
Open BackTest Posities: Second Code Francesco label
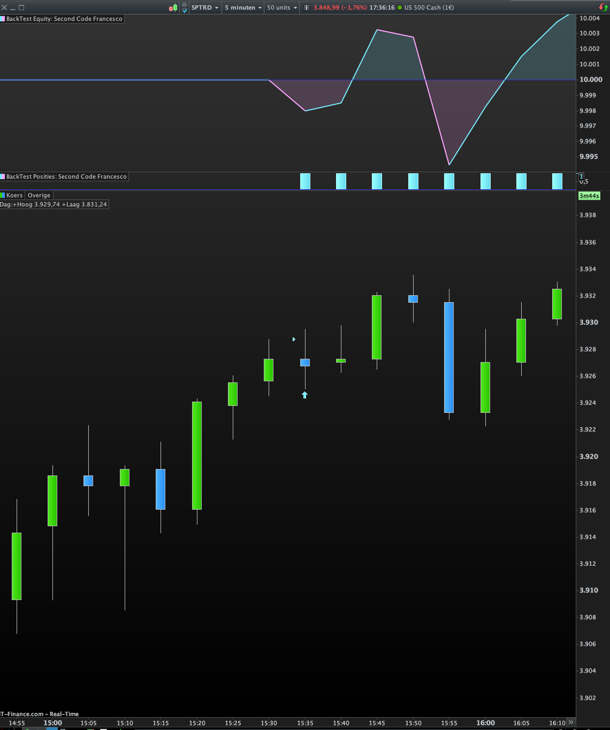(x=66, y=176)
